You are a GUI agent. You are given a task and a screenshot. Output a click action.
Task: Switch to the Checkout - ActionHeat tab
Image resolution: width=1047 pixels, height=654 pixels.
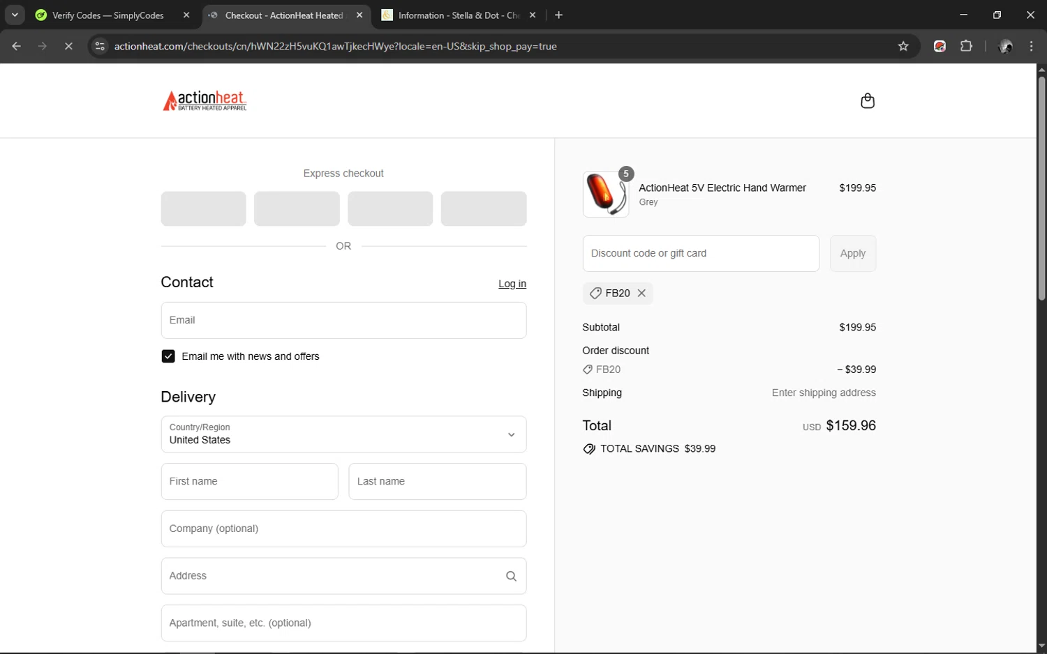[x=283, y=15]
